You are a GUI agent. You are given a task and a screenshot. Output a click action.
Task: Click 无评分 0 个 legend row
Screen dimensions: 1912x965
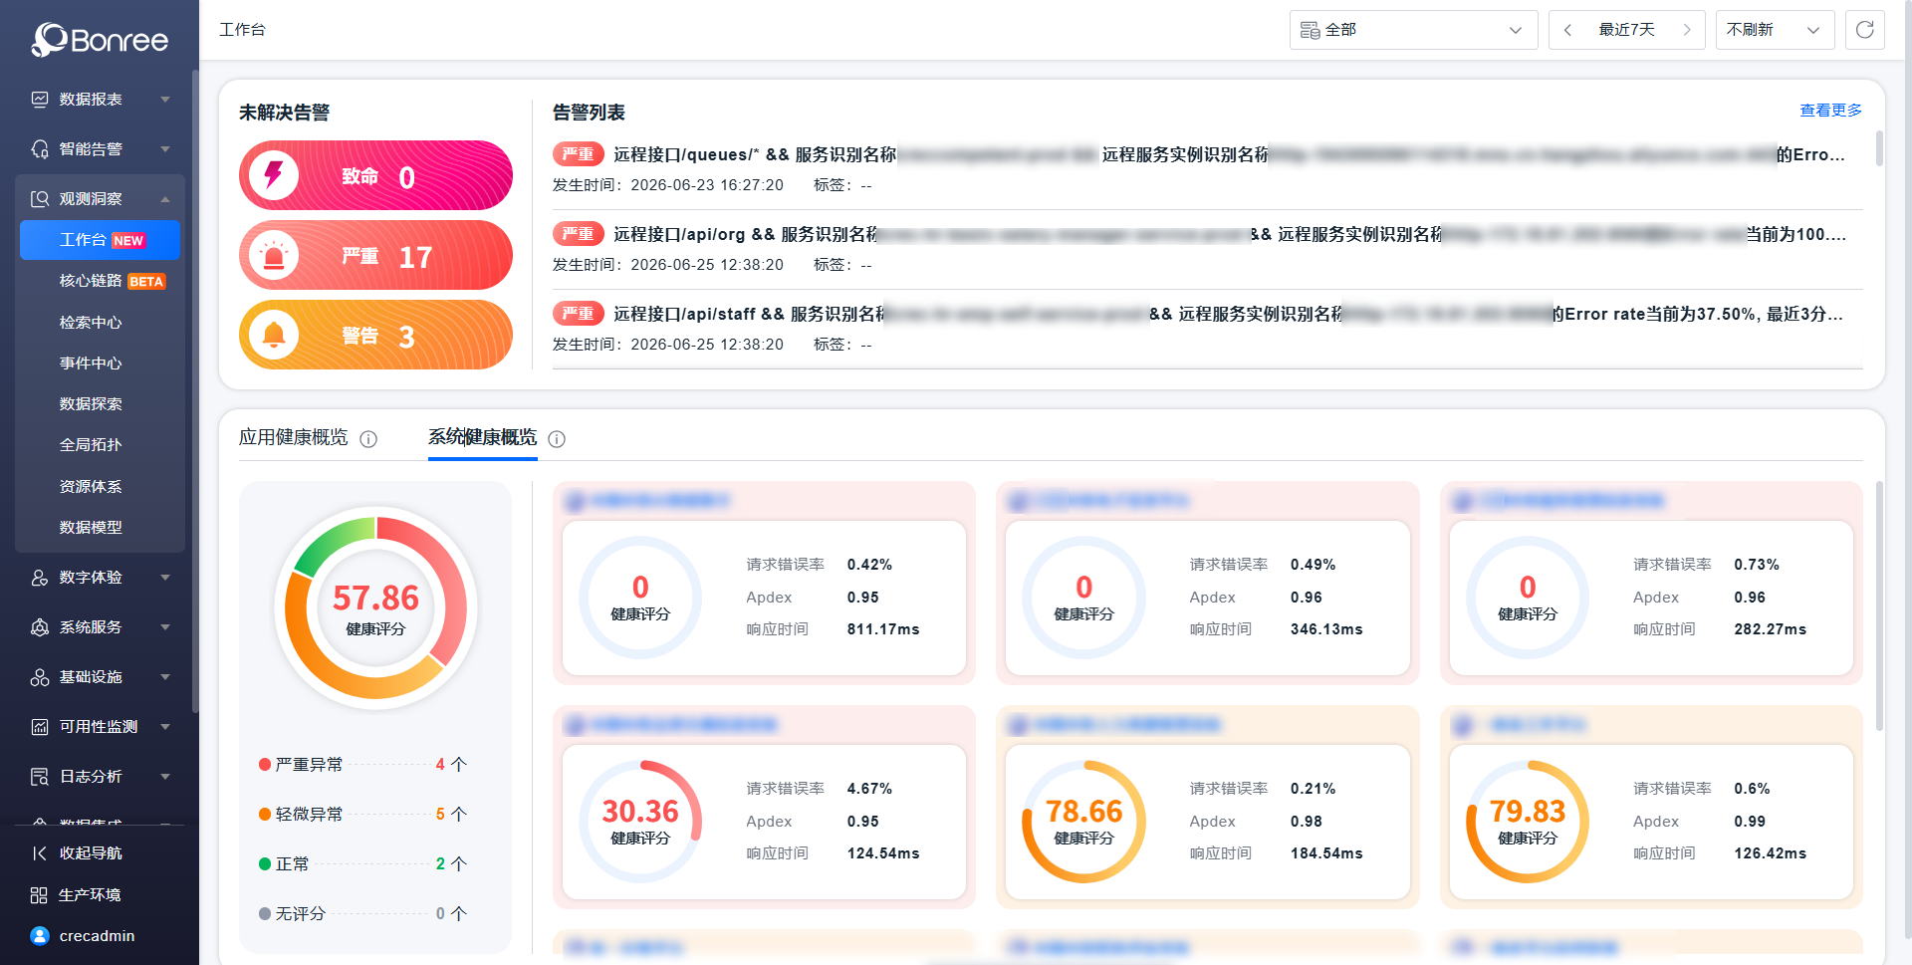[363, 914]
